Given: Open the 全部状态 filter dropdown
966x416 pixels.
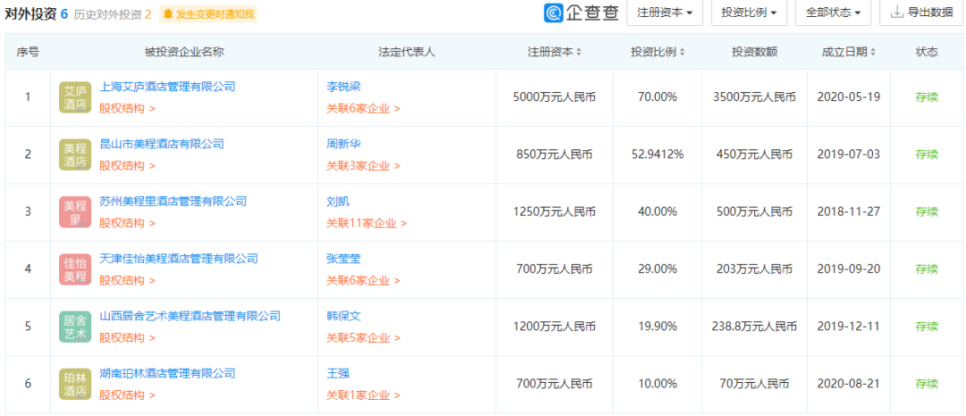Looking at the screenshot, I should (x=833, y=13).
